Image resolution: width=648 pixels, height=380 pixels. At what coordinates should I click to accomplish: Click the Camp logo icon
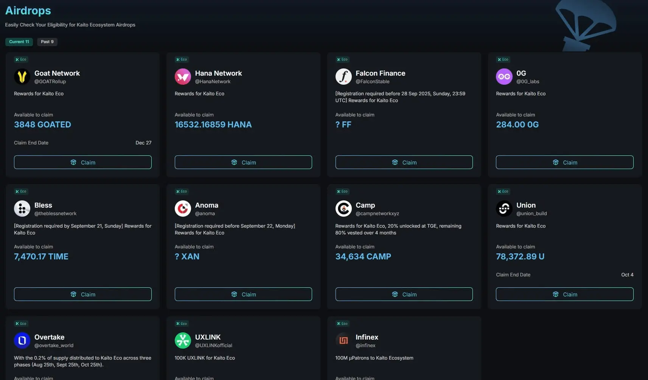(x=343, y=209)
